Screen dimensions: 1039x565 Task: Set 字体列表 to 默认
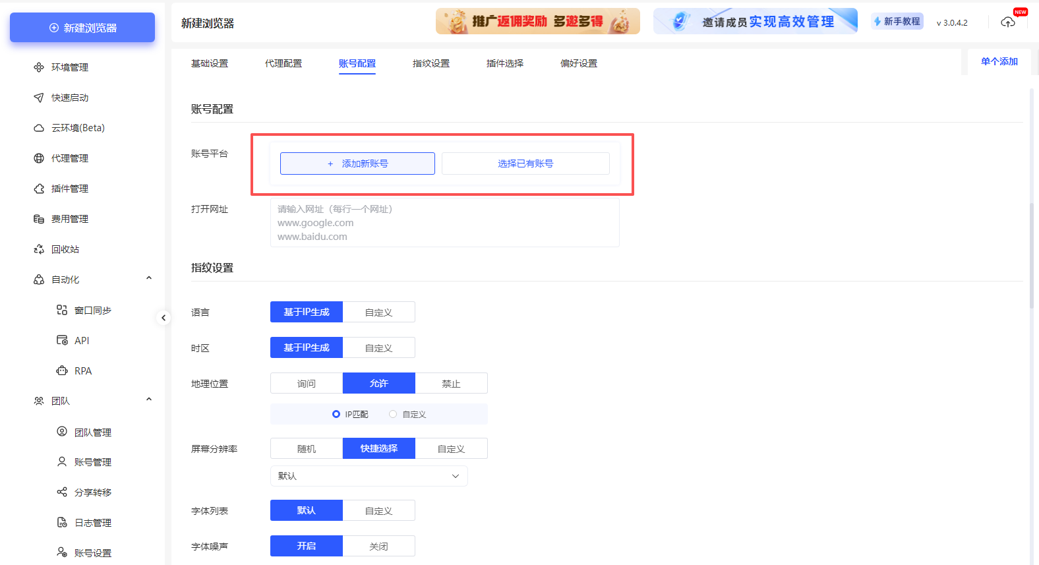pyautogui.click(x=307, y=510)
